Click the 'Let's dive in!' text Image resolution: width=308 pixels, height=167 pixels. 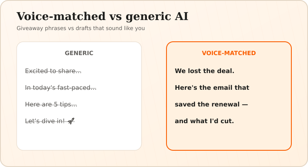pos(45,121)
